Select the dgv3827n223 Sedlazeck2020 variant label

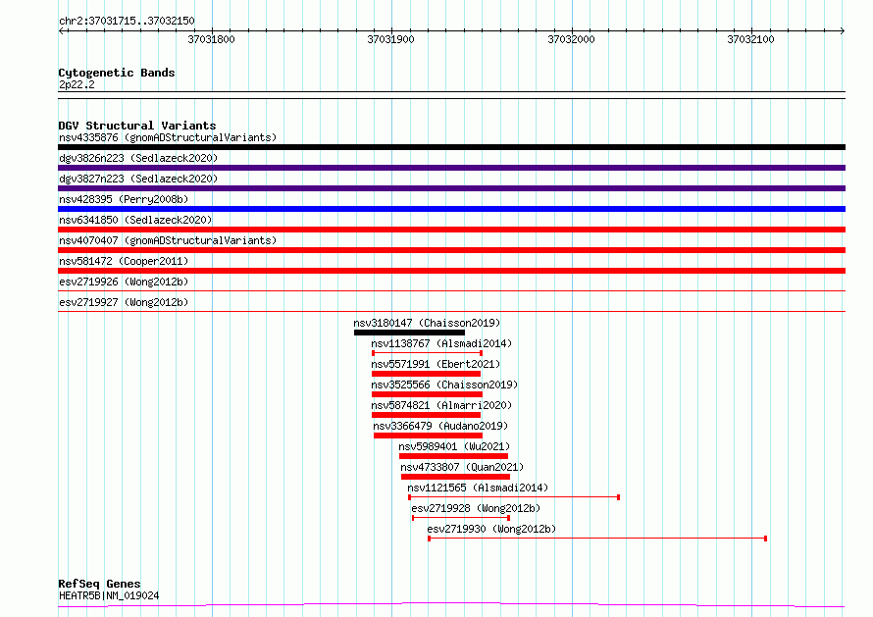click(x=137, y=179)
